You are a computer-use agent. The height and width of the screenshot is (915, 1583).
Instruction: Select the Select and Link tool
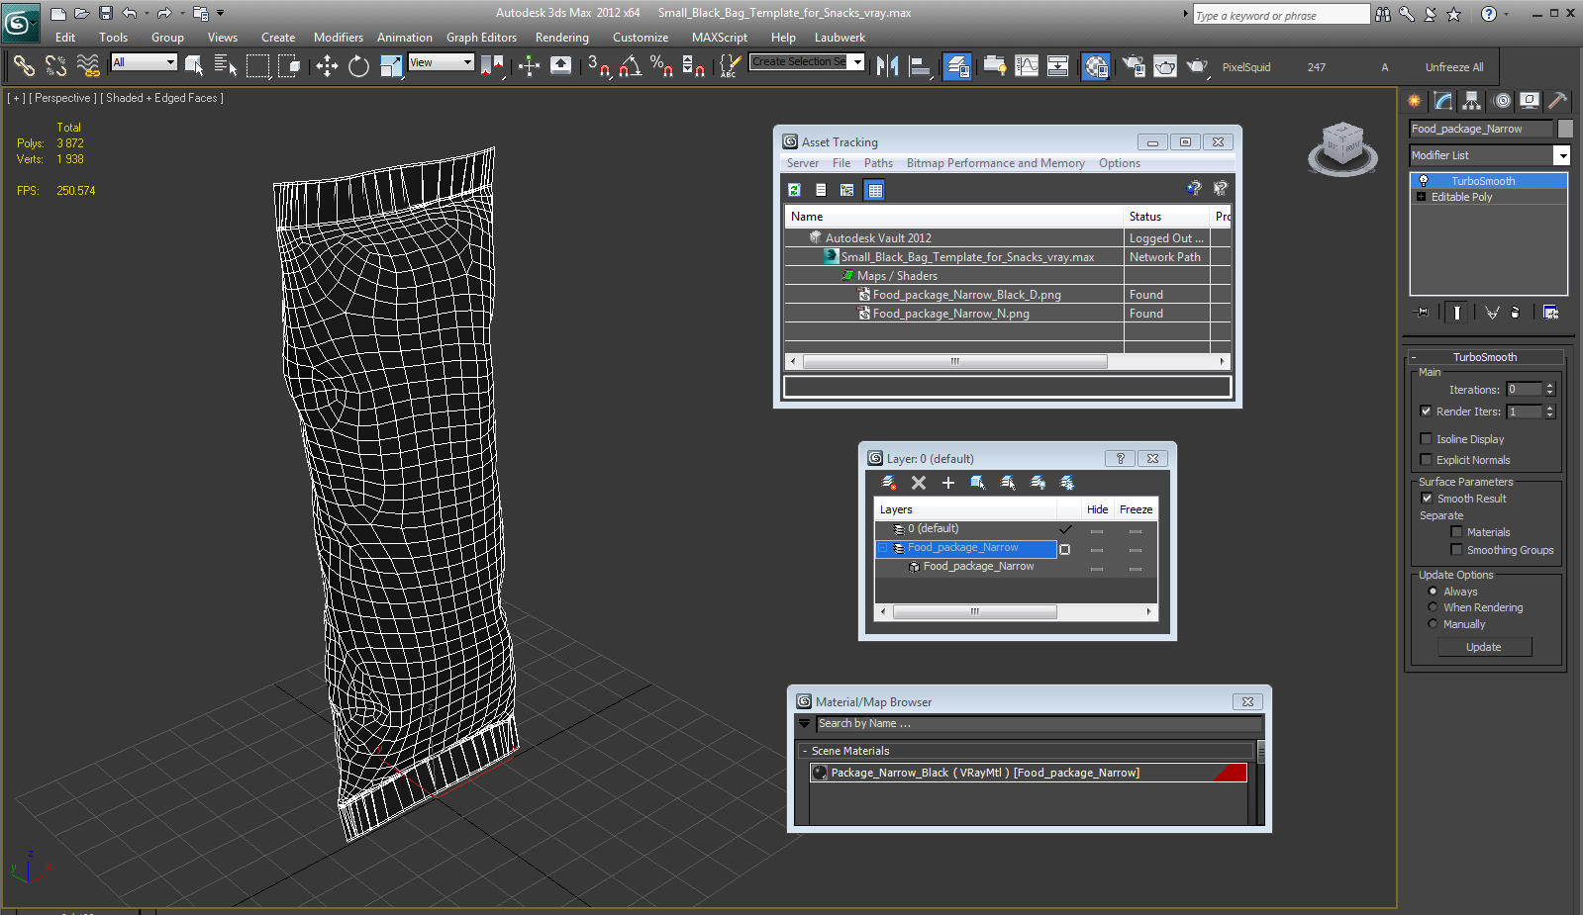point(24,66)
